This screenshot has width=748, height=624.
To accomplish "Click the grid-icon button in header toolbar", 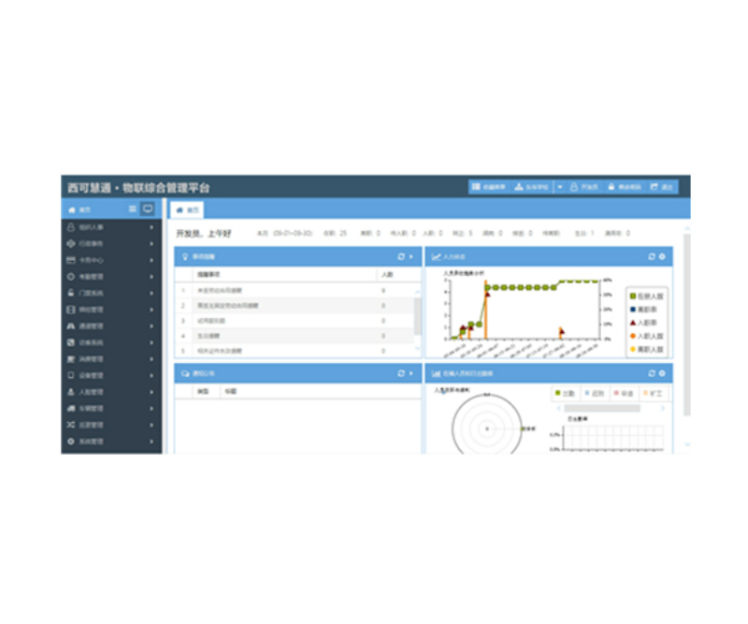I will click(x=488, y=187).
